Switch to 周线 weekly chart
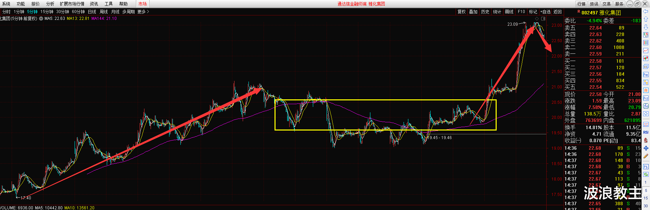The width and height of the screenshot is (650, 210). (x=104, y=12)
